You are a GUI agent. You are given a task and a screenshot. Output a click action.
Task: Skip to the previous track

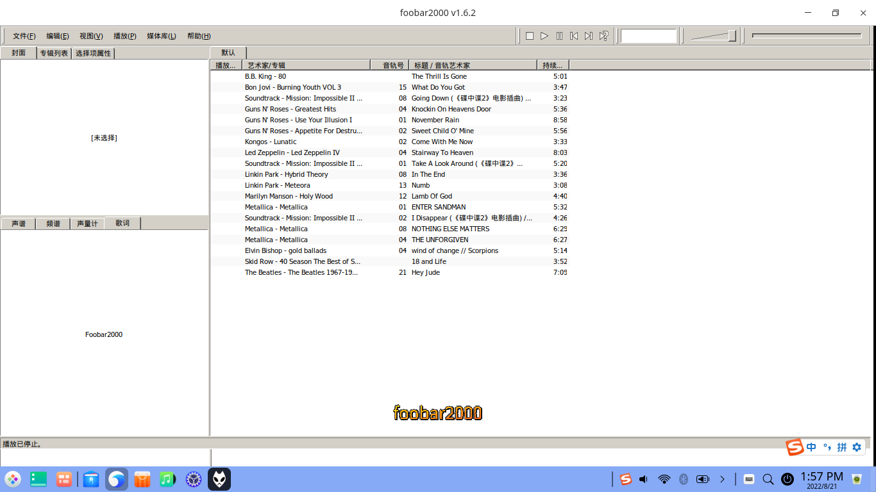pos(573,36)
